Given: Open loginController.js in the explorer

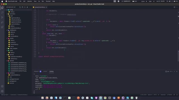Looking at the screenshot, I should 15,18.
